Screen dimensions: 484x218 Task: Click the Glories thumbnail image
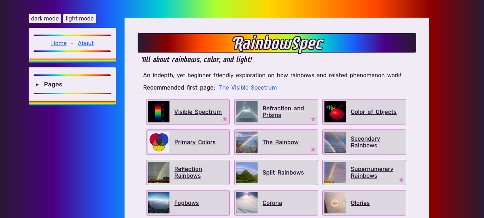pyautogui.click(x=335, y=203)
